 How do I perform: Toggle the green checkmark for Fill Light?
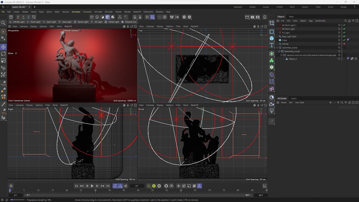click(x=344, y=33)
